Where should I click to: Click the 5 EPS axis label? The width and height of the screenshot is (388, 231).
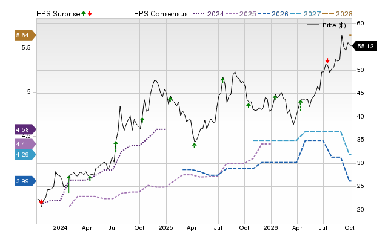pos(28,92)
